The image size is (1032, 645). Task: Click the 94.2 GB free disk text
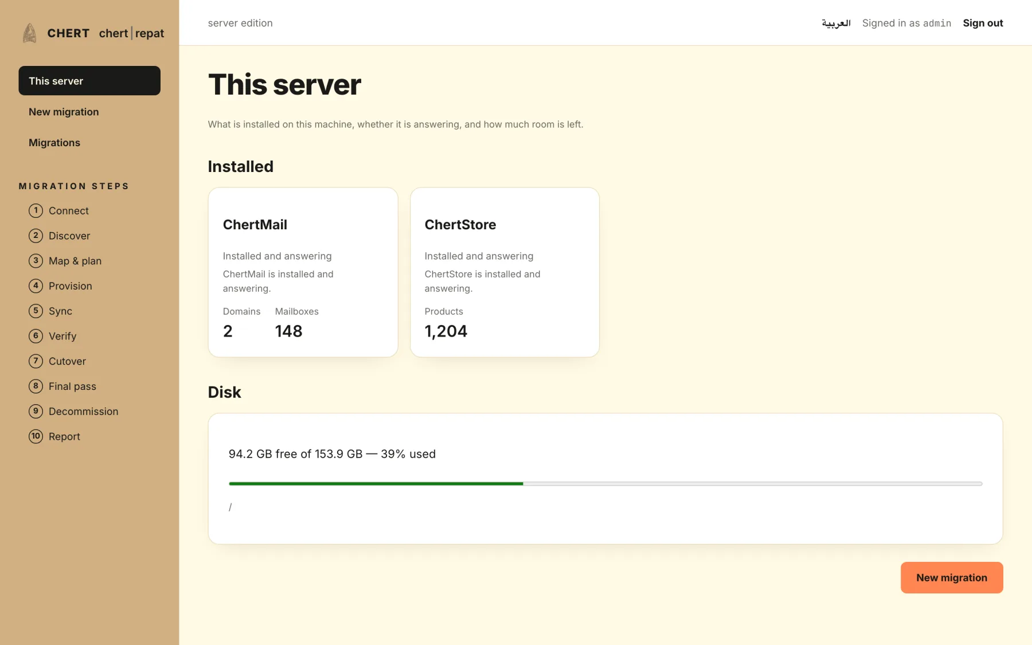pos(332,454)
